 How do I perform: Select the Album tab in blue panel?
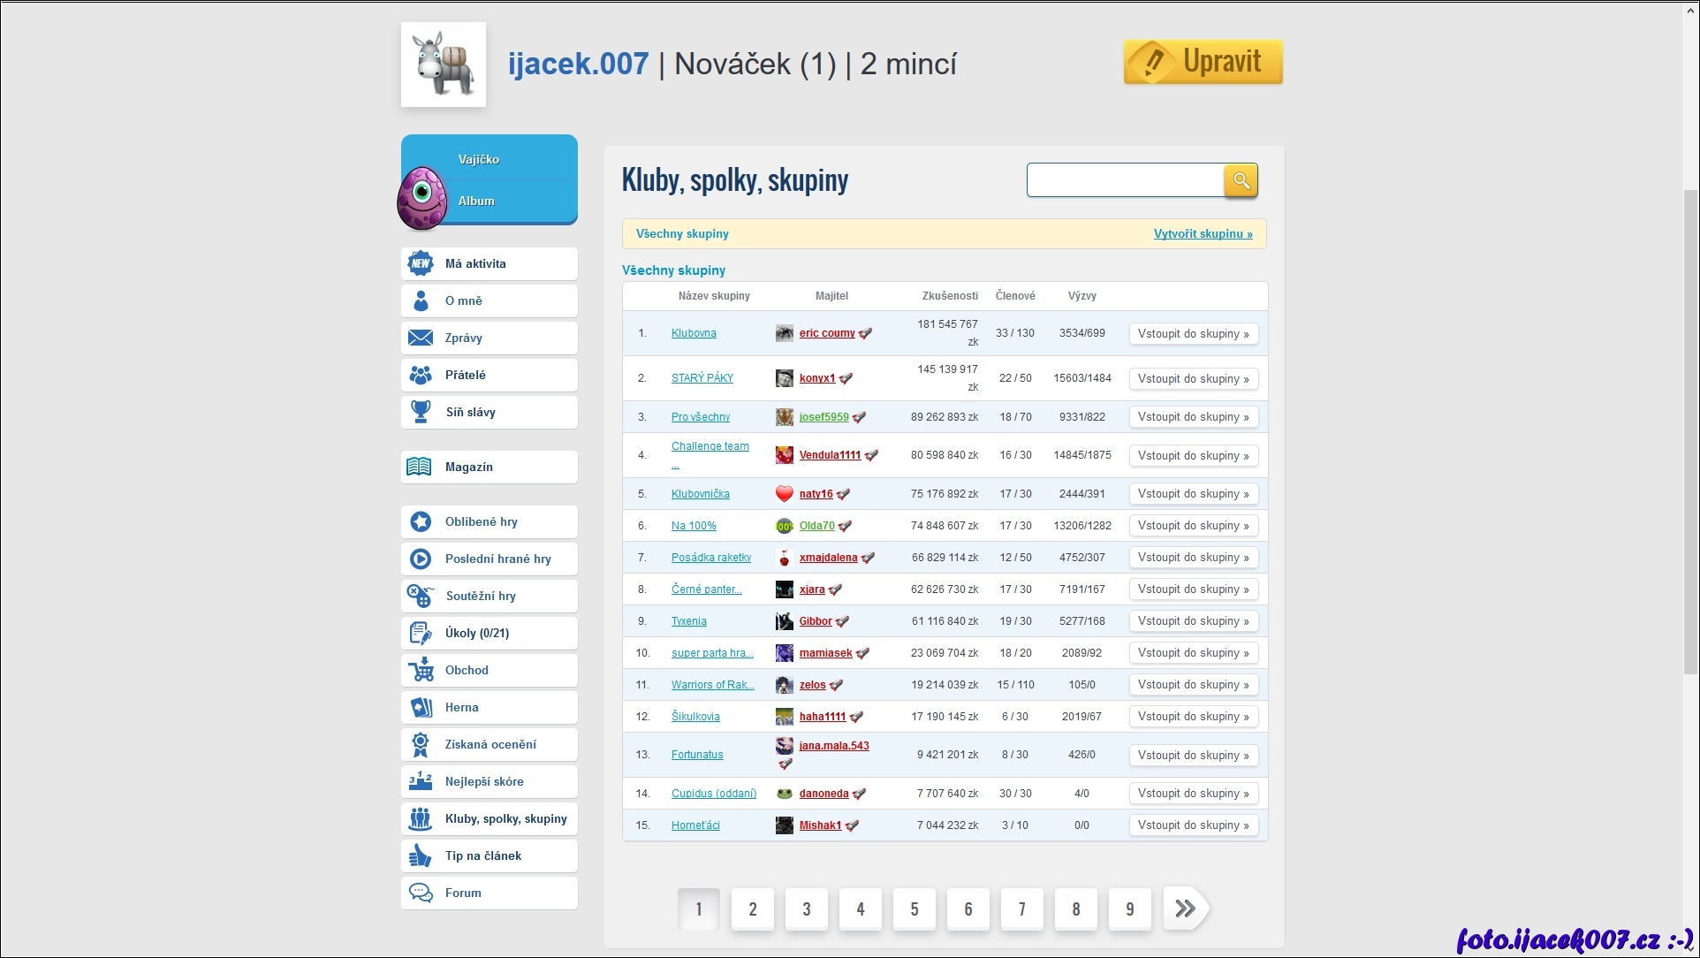[476, 201]
